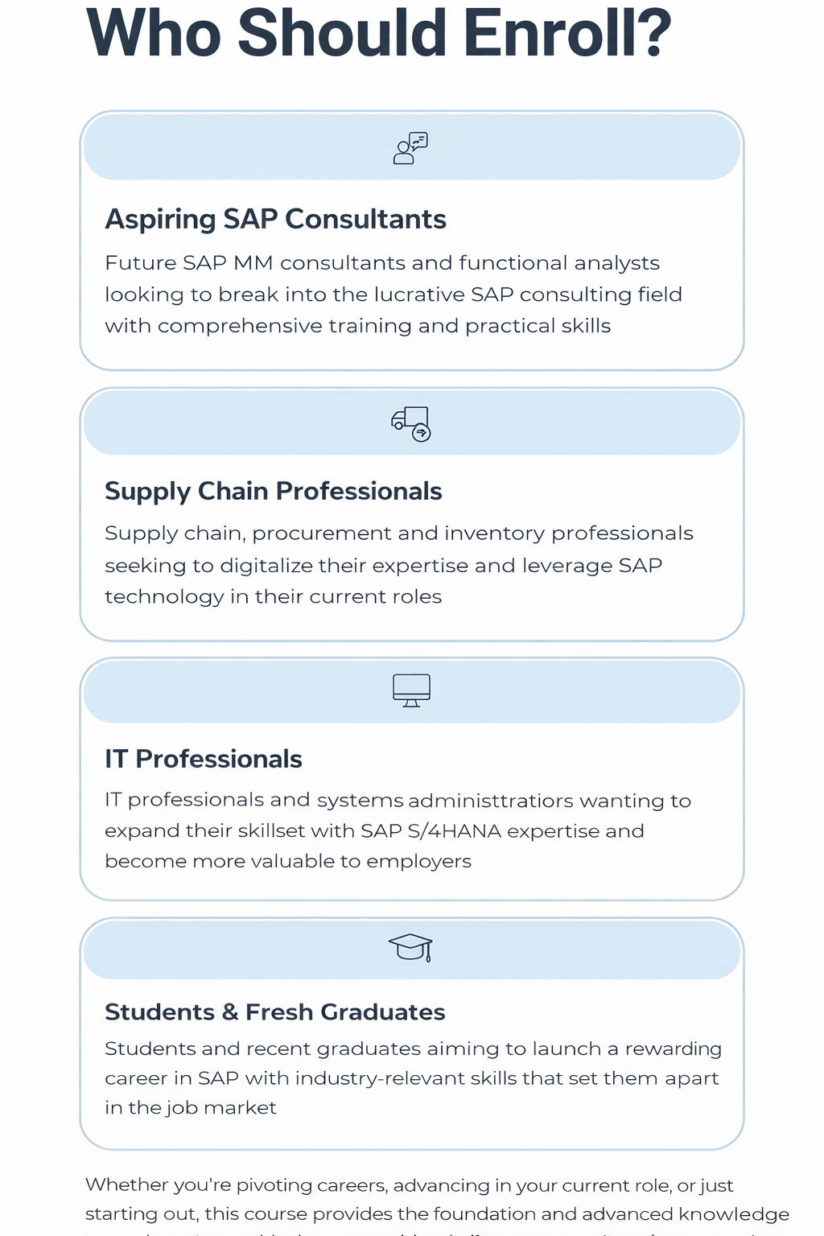
Task: Select the Supply Chain Professionals heading
Action: tap(273, 491)
